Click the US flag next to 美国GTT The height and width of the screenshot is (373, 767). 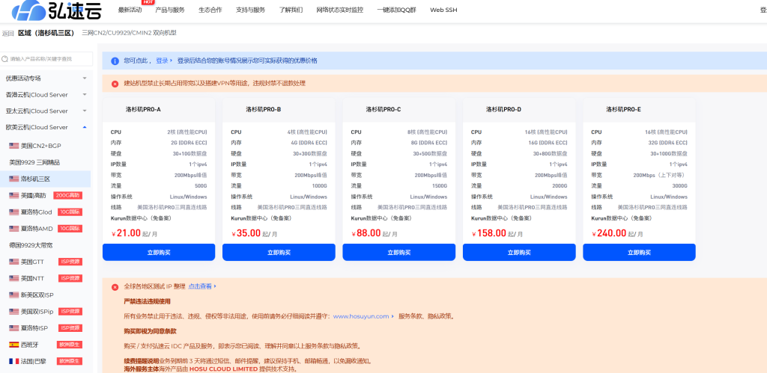[13, 262]
